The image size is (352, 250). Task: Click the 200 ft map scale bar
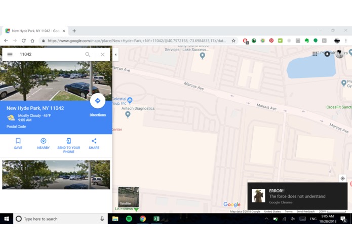click(332, 212)
